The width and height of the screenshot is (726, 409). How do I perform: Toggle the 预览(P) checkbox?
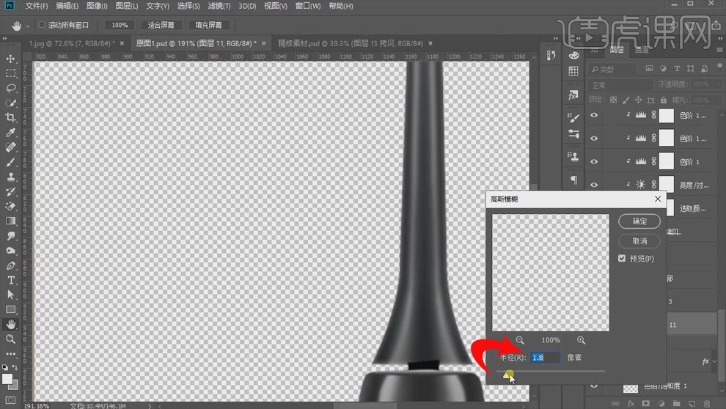(622, 258)
